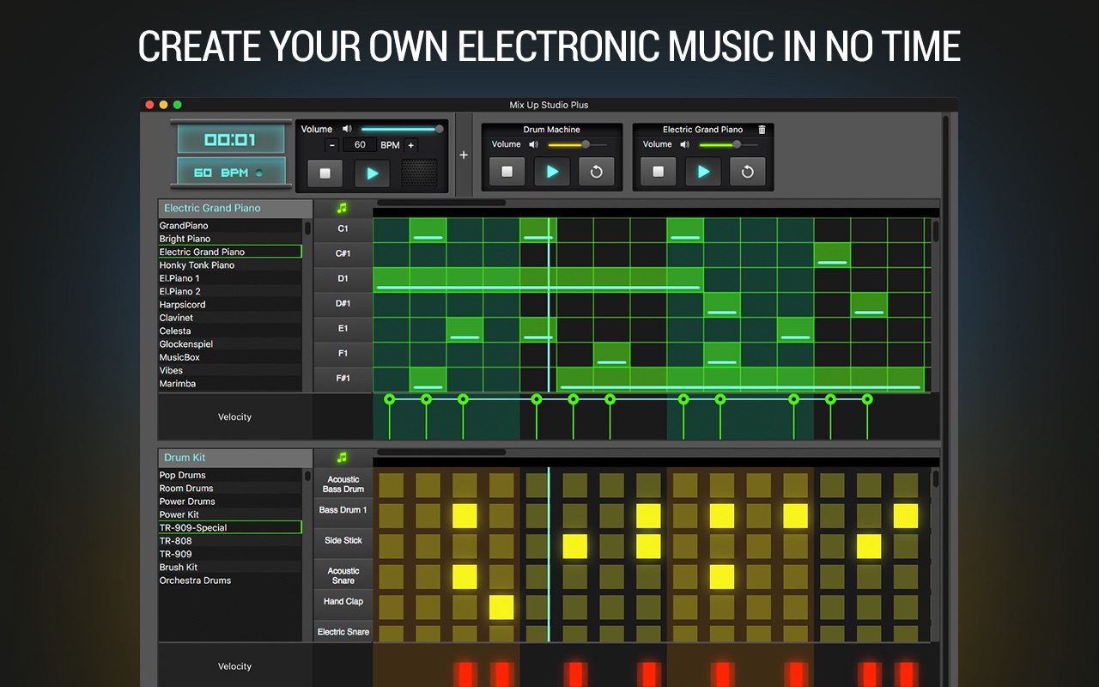The image size is (1099, 687).
Task: Choose the Pop Drums kit
Action: (x=229, y=475)
